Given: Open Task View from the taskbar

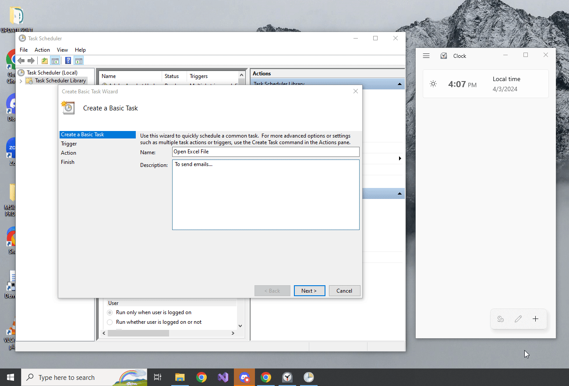Looking at the screenshot, I should coord(158,377).
